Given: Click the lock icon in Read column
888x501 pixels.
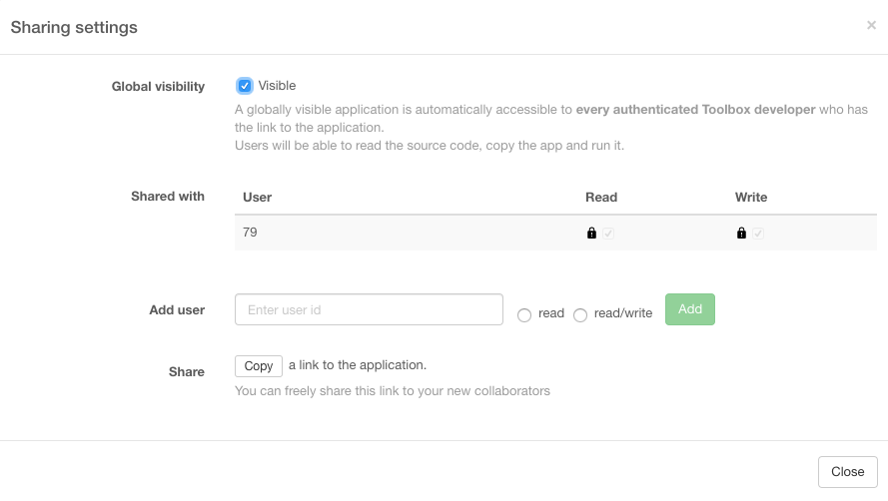Looking at the screenshot, I should (x=591, y=233).
